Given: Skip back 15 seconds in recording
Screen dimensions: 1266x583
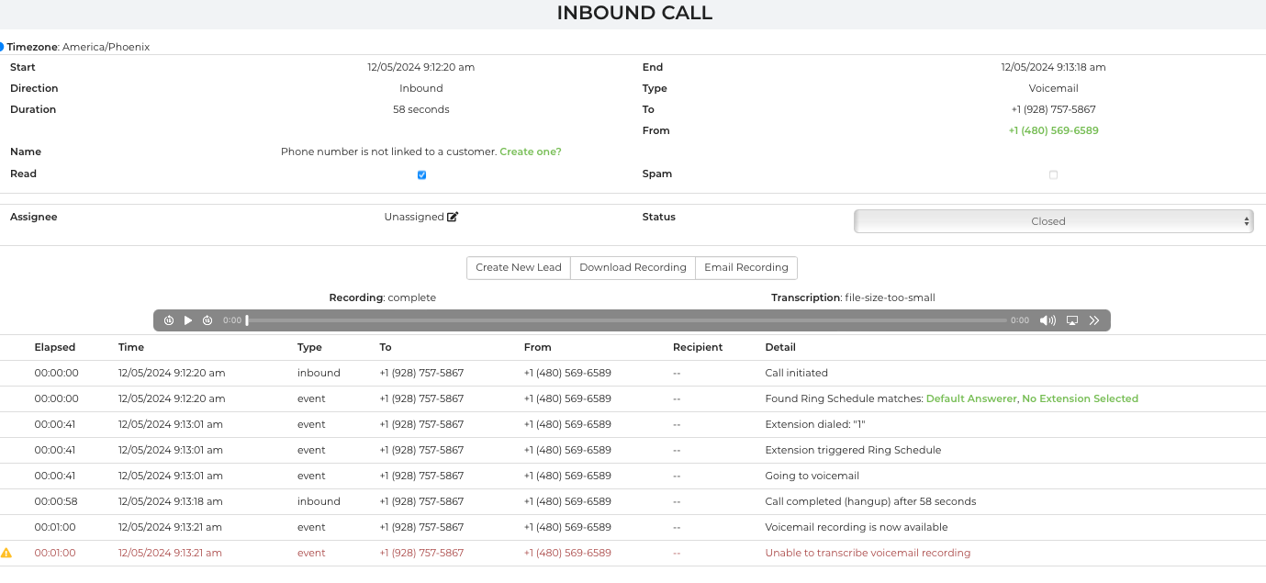Looking at the screenshot, I should [x=169, y=320].
